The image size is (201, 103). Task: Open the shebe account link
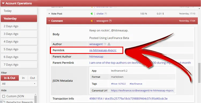pyautogui.click(x=100, y=14)
